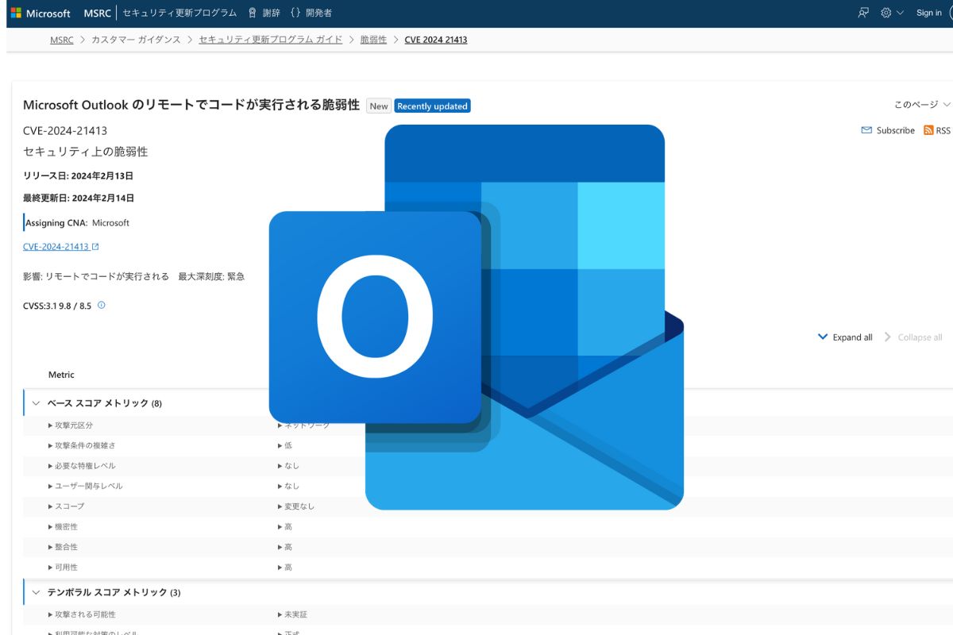Click Expand all
The height and width of the screenshot is (635, 953).
point(845,337)
